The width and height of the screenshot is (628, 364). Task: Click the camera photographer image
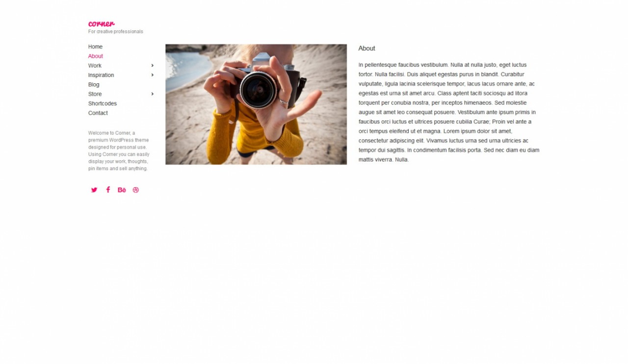[256, 104]
